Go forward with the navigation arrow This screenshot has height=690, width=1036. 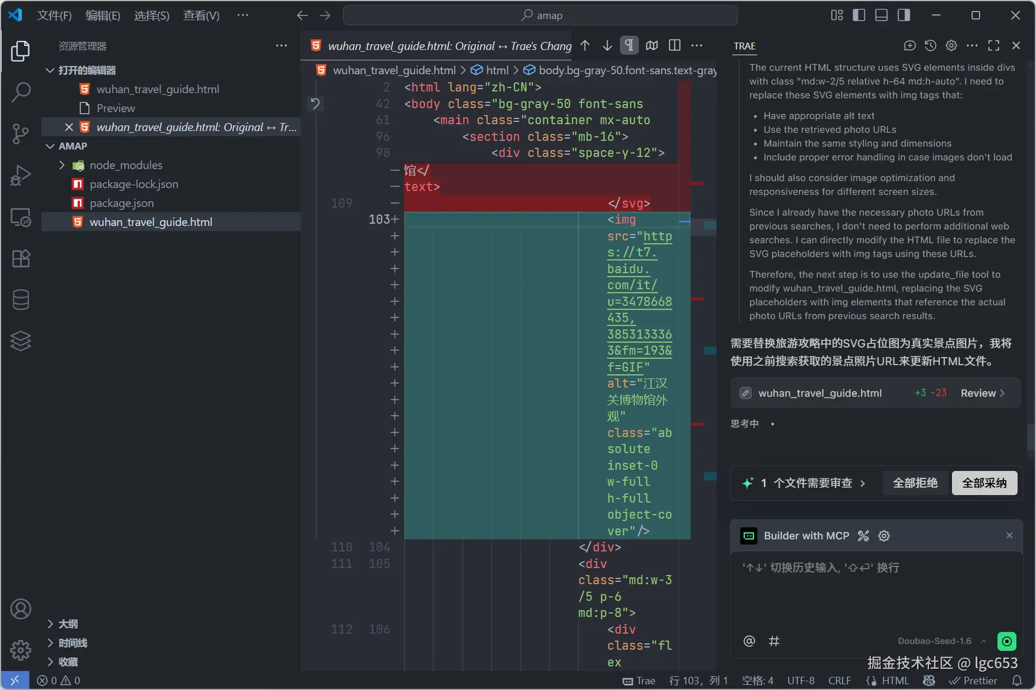325,16
